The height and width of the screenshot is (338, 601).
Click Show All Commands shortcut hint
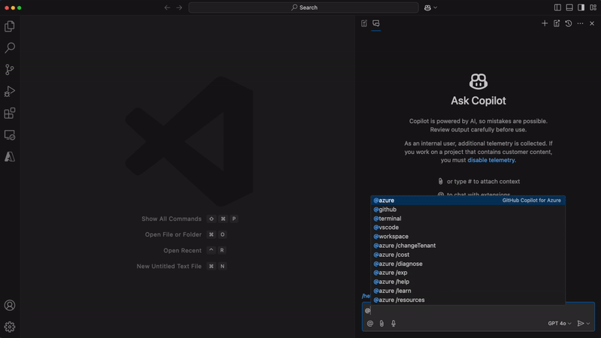point(189,219)
